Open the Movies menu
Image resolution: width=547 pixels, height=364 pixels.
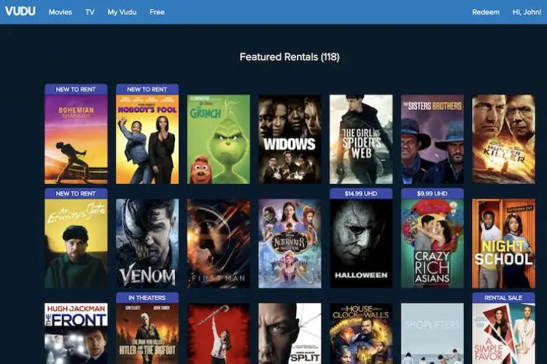coord(61,12)
